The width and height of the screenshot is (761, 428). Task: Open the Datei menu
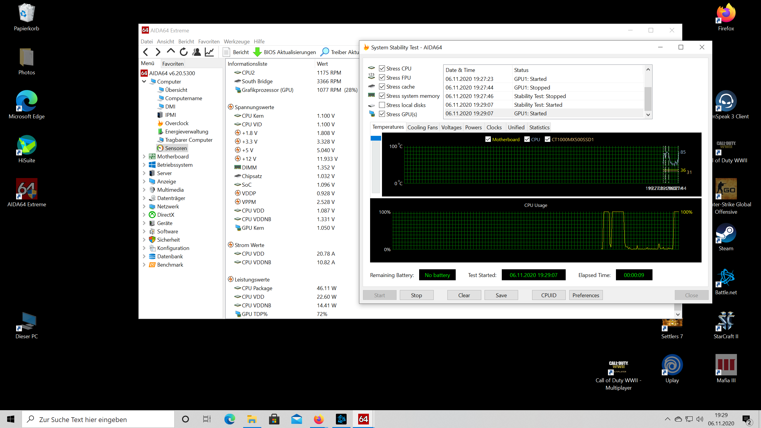point(147,42)
